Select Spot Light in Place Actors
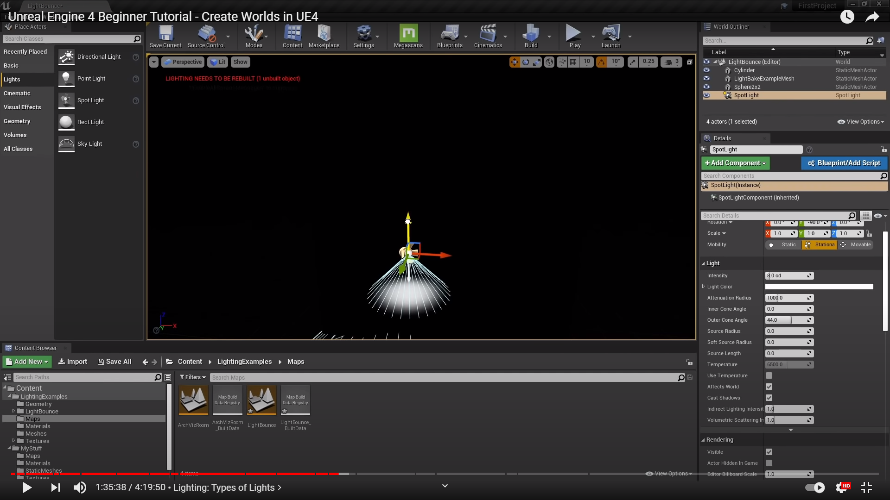Screen dimensions: 890x500 point(91,100)
